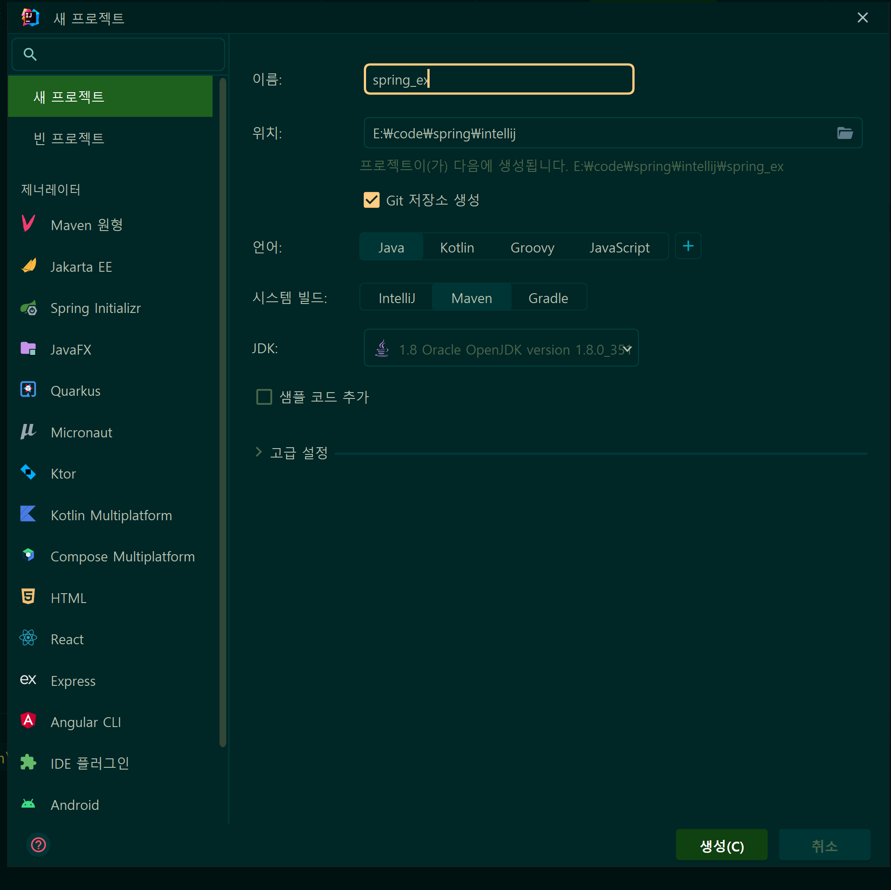891x890 pixels.
Task: Select Kotlin as the language
Action: [457, 247]
